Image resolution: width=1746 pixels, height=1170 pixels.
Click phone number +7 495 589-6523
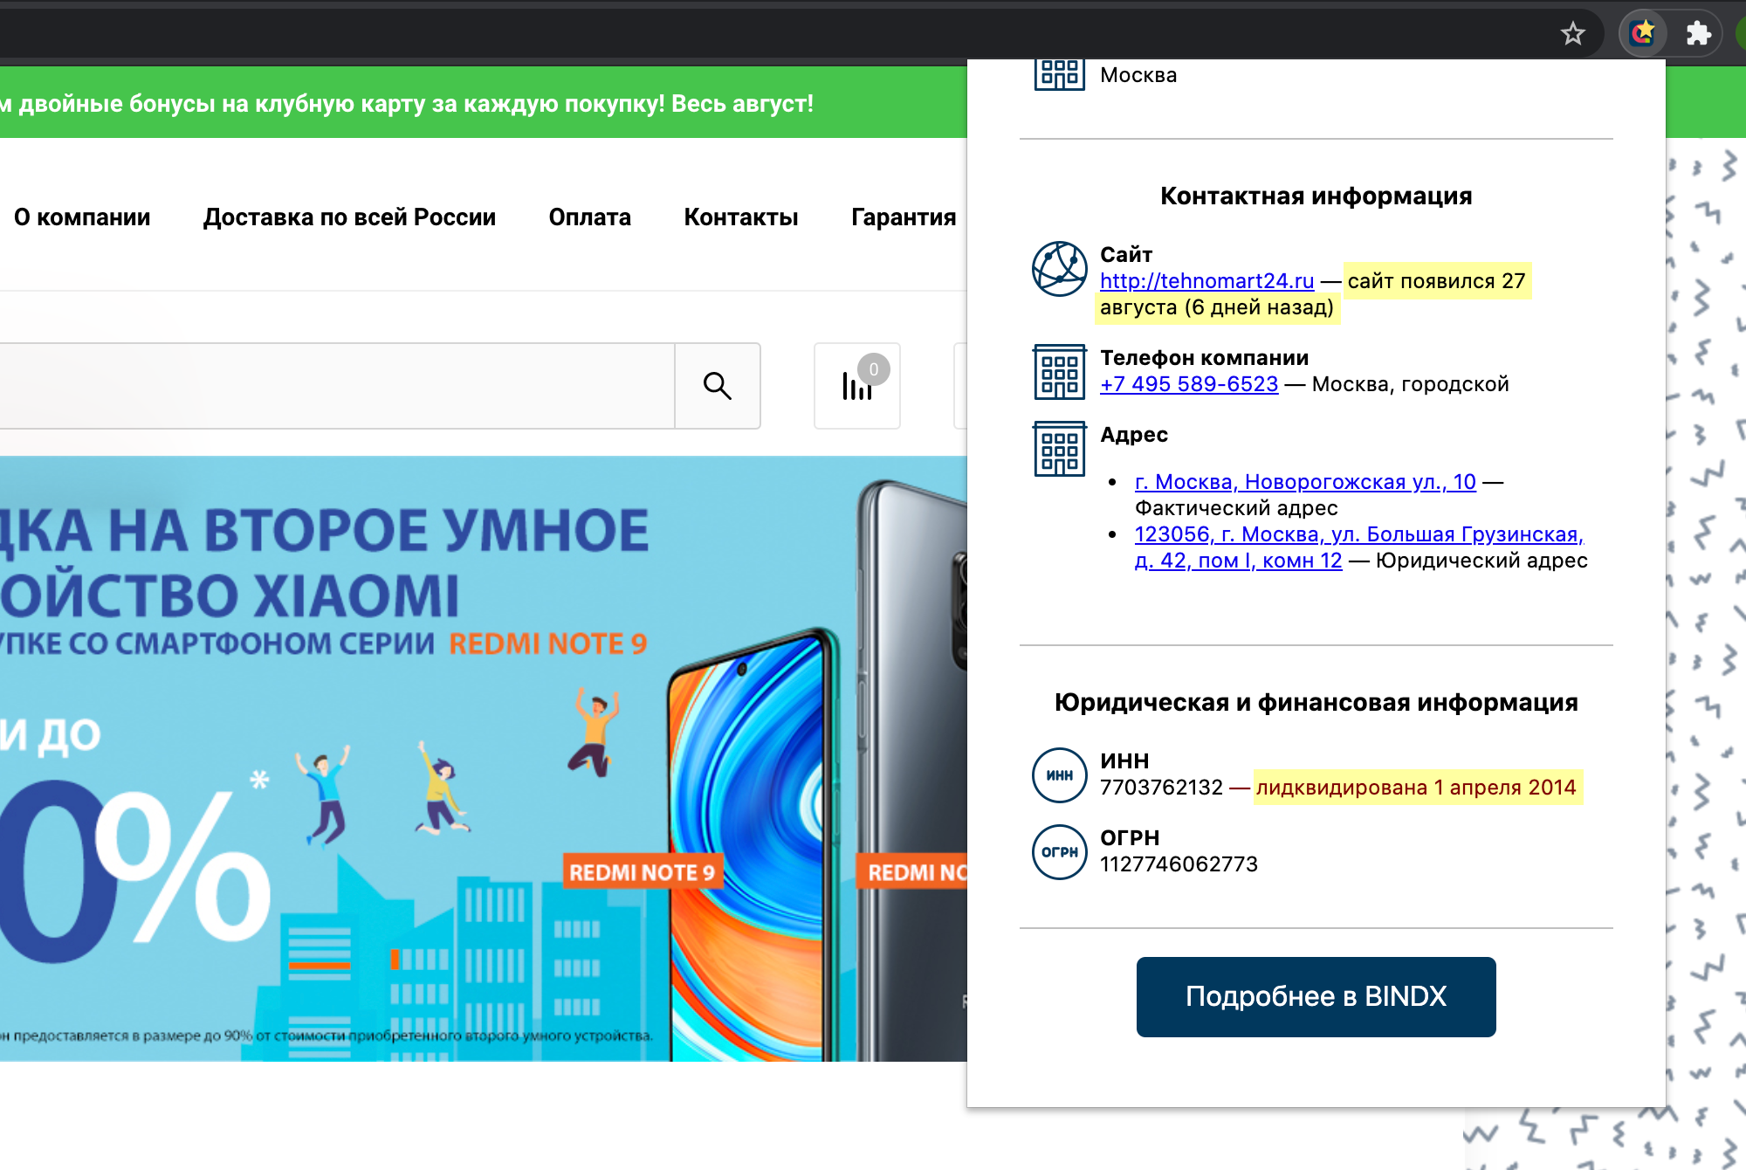tap(1189, 384)
